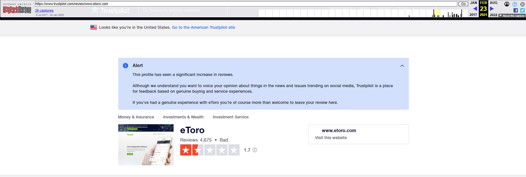Share capture via Twitter icon
This screenshot has height=177, width=526.
(522, 10)
